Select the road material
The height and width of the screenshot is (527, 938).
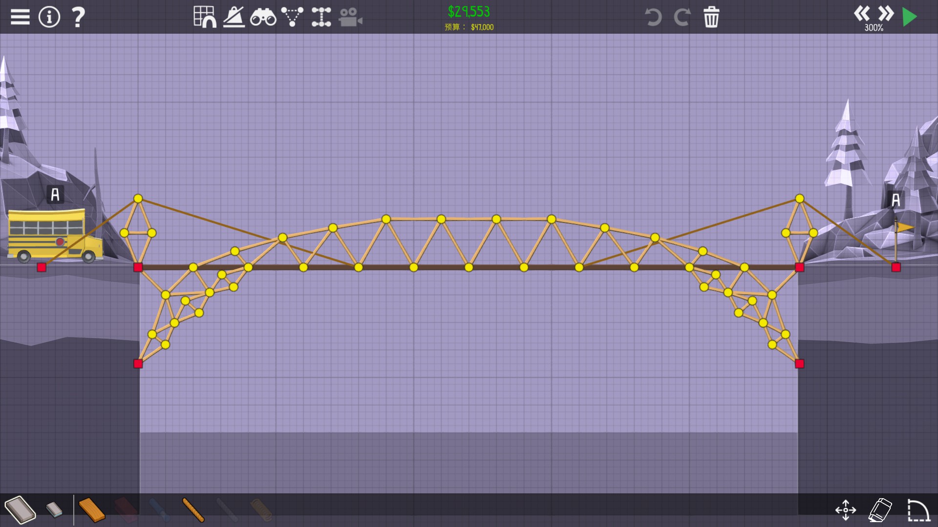[21, 509]
